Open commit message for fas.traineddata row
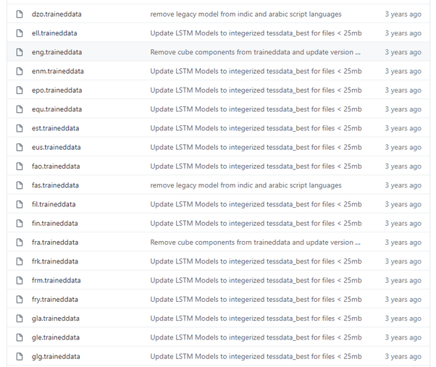This screenshot has width=436, height=367. (246, 185)
